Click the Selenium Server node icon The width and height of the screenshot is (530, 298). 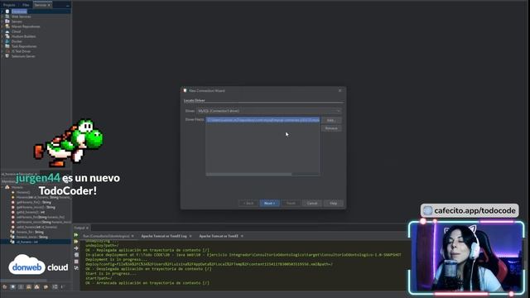(7, 56)
